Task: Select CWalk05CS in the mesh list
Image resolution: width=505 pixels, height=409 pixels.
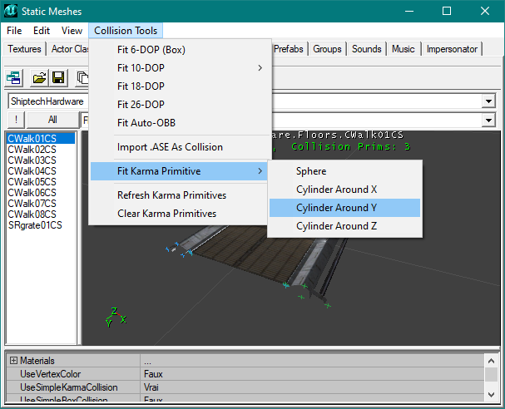Action: [32, 182]
